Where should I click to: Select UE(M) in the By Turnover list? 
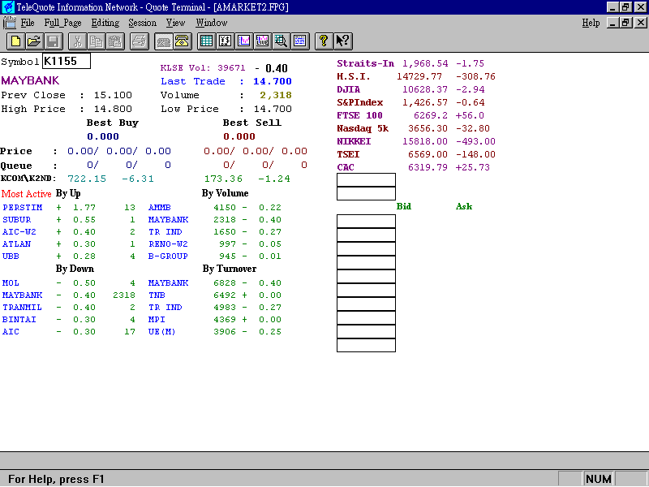tap(161, 331)
